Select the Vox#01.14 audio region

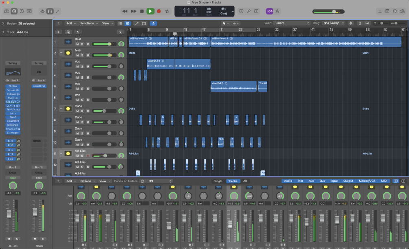(x=178, y=64)
